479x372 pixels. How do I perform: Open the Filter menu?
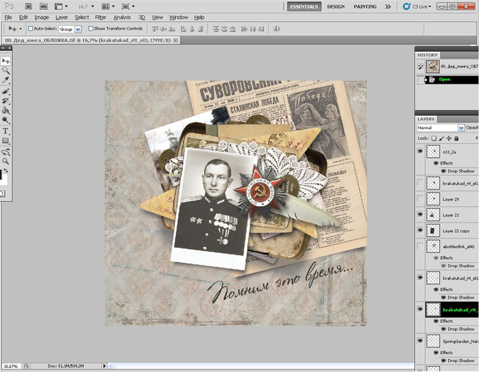coord(100,17)
